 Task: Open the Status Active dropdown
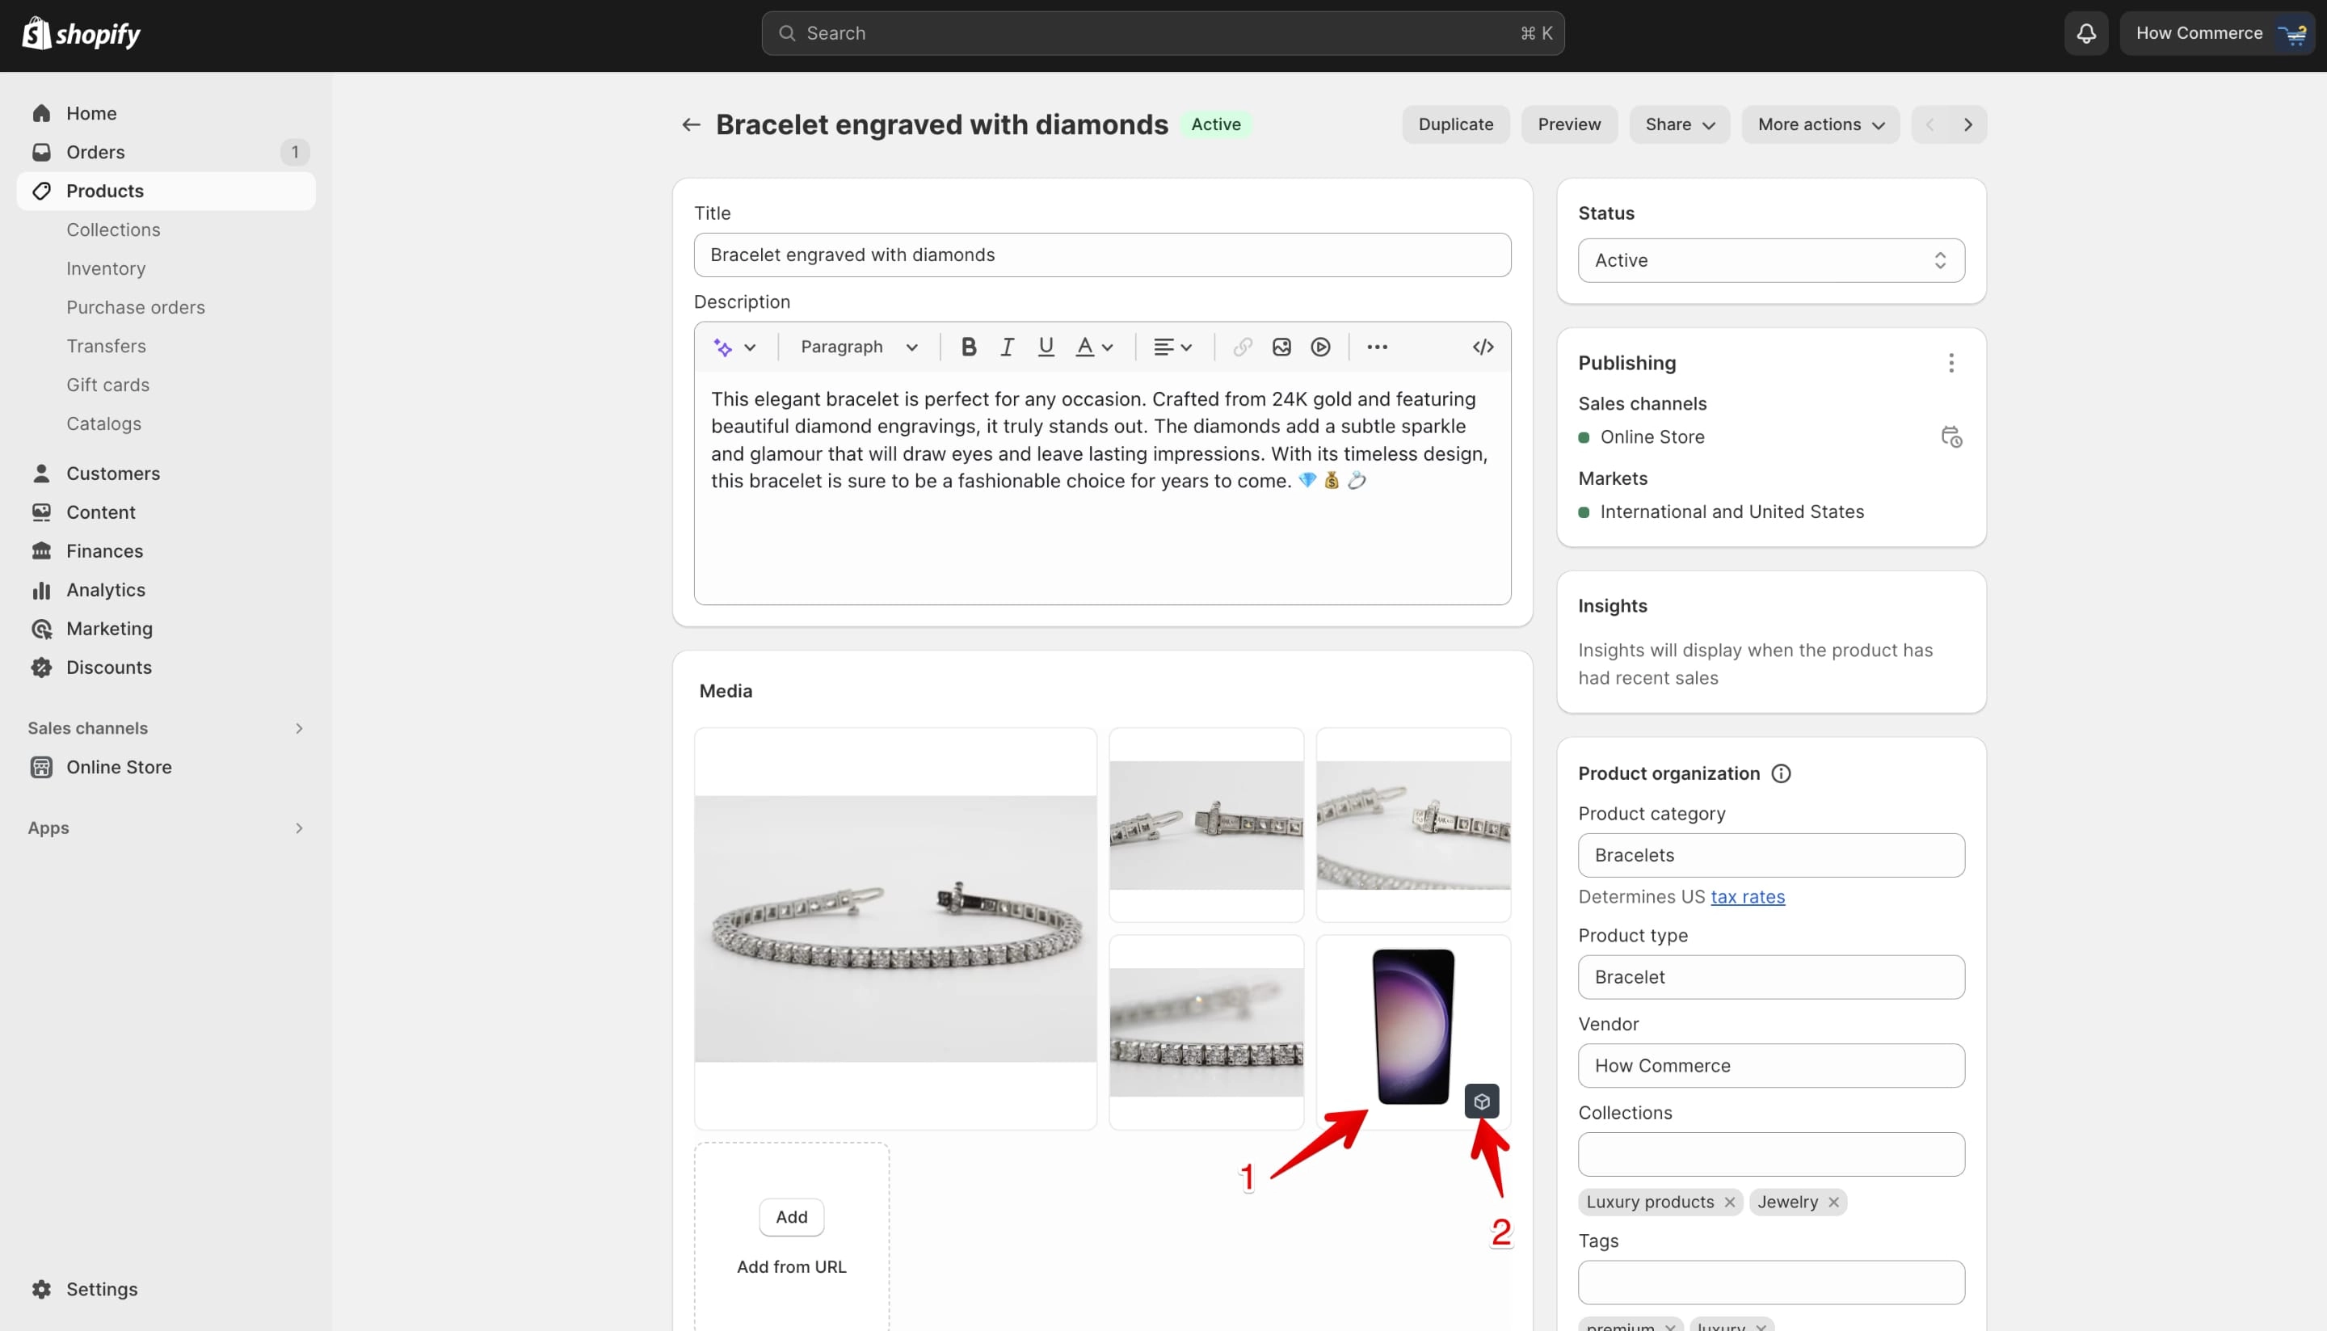(x=1770, y=260)
